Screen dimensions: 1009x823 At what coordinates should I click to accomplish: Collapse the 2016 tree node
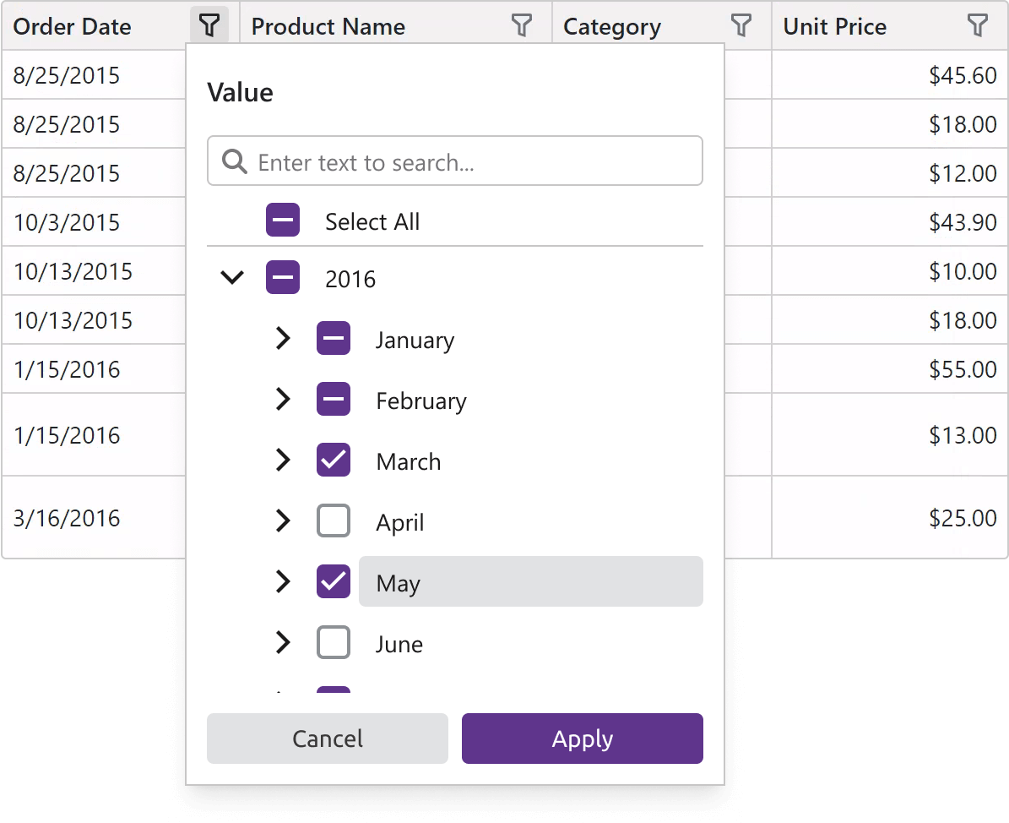231,277
